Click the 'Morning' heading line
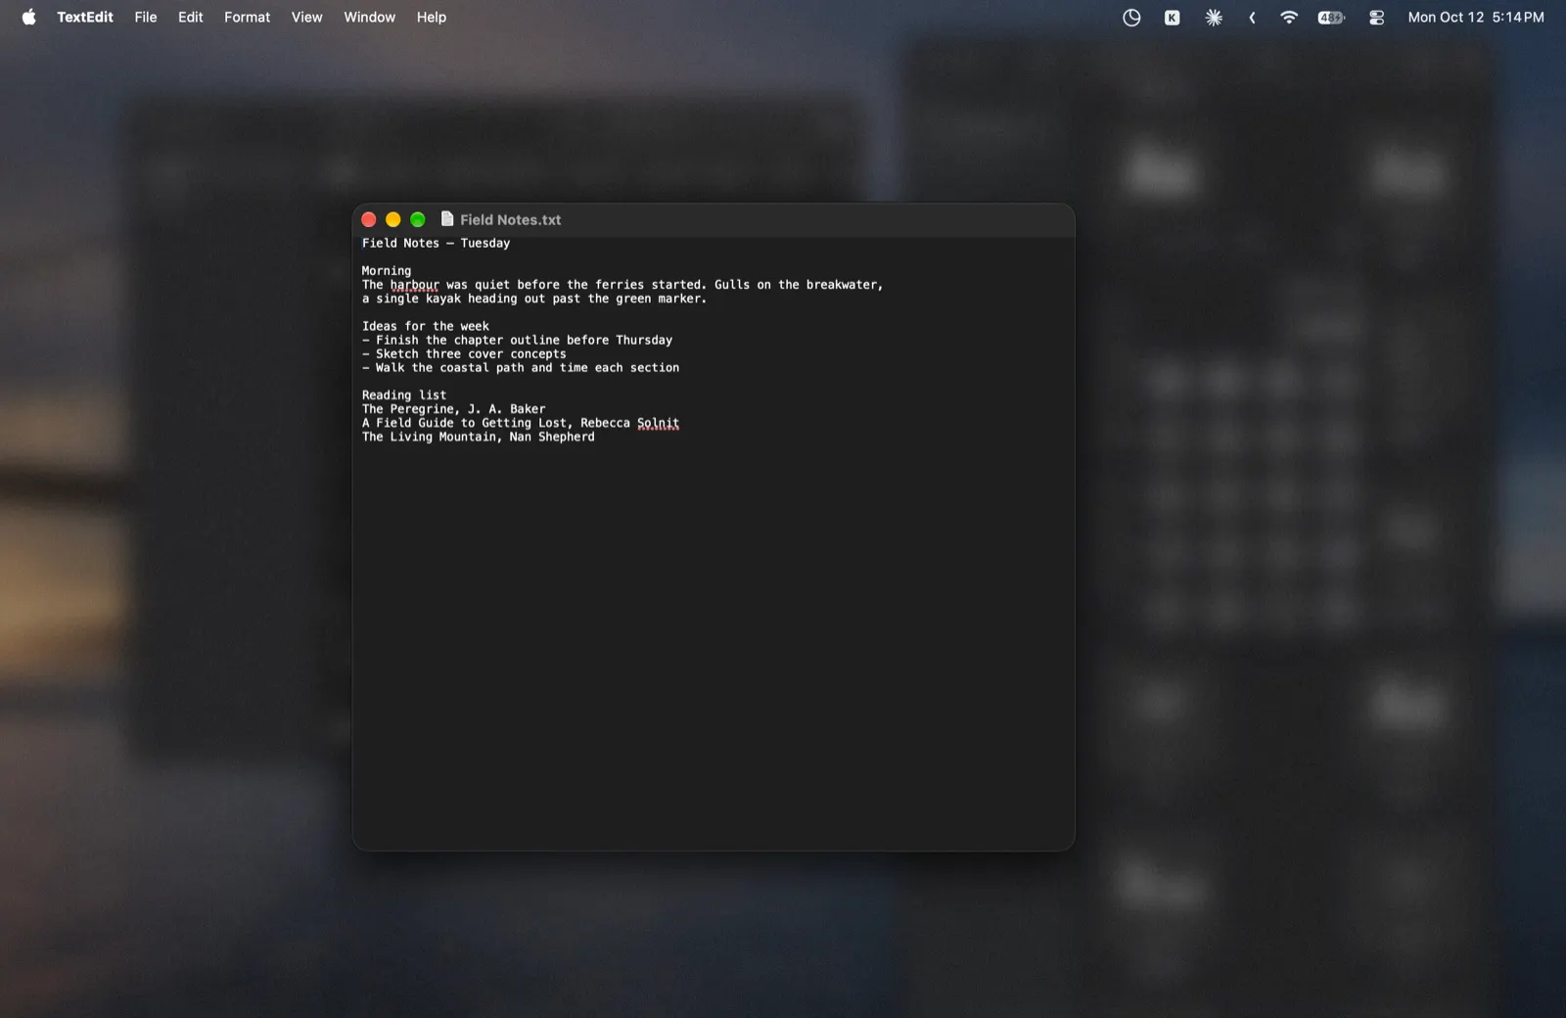The height and width of the screenshot is (1018, 1566). (387, 270)
